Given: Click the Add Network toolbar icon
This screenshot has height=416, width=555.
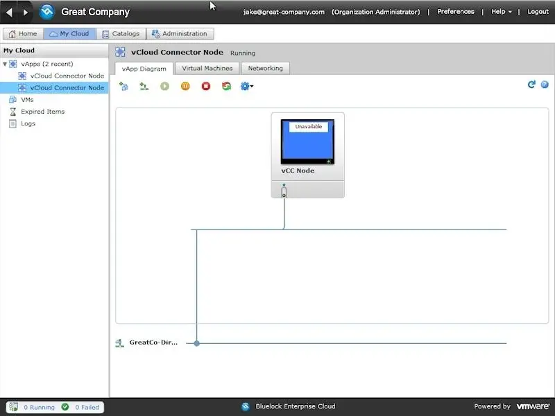Looking at the screenshot, I should click(144, 86).
